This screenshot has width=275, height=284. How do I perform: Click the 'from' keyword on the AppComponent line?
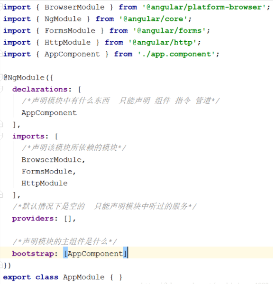coord(123,54)
